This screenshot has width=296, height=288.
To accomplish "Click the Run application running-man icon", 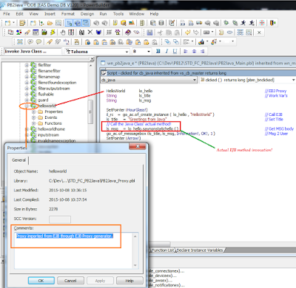I will pos(243,23).
